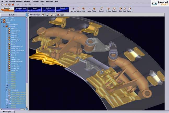Open the Messages panel tab
This screenshot has width=169, height=113.
7,112
